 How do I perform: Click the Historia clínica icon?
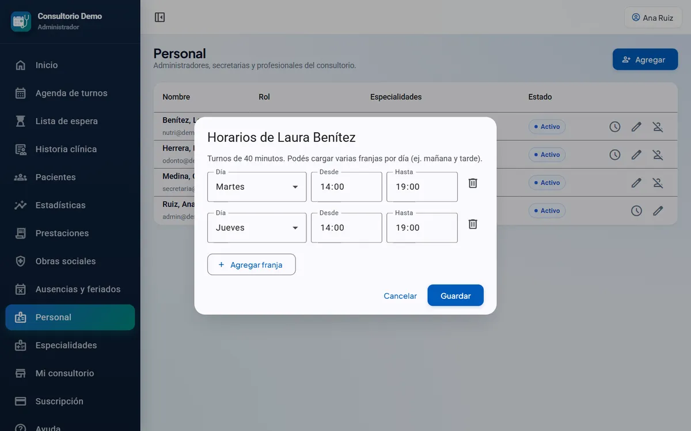coord(21,149)
